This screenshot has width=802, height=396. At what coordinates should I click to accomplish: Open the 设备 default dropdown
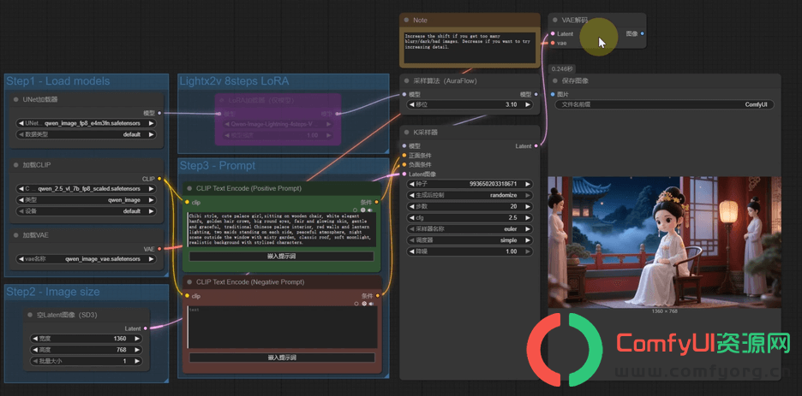[86, 211]
